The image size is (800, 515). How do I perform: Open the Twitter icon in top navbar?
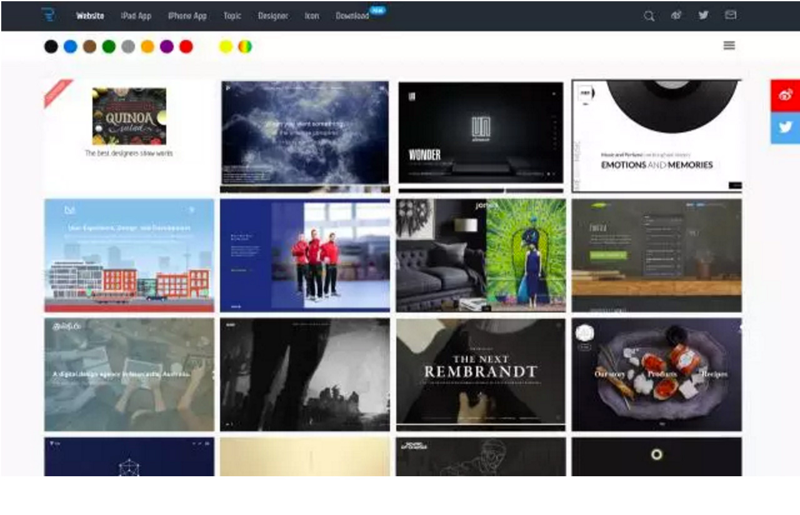tap(704, 15)
